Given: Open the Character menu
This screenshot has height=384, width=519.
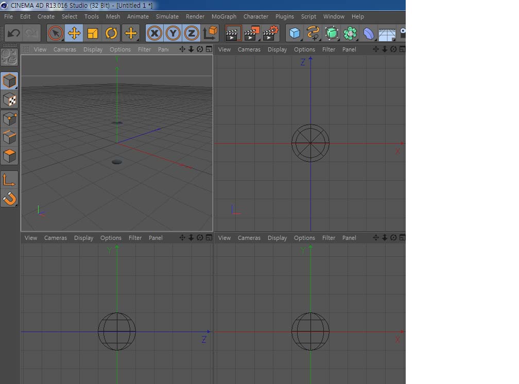Looking at the screenshot, I should (256, 16).
